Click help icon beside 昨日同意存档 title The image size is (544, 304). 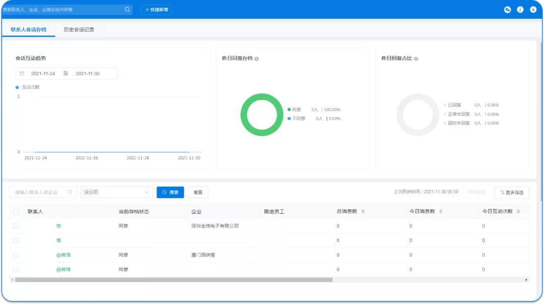257,59
